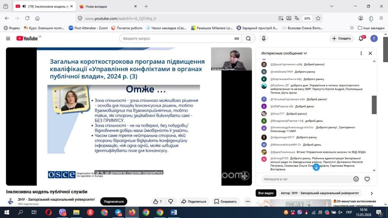List all tabs dropdown arrow
The height and width of the screenshot is (218, 388).
[x=332, y=6]
